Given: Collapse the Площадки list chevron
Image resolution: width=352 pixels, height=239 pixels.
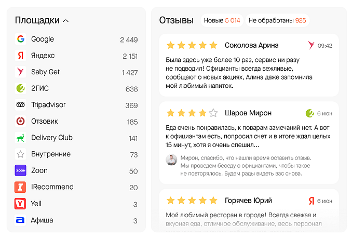Looking at the screenshot, I should 65,21.
